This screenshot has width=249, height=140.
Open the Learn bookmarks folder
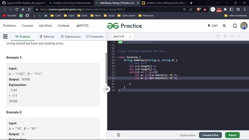click(x=69, y=16)
